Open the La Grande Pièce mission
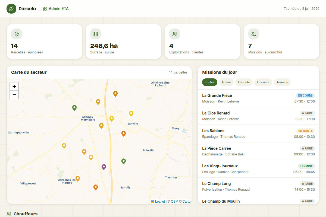This screenshot has width=326, height=217. (x=258, y=98)
